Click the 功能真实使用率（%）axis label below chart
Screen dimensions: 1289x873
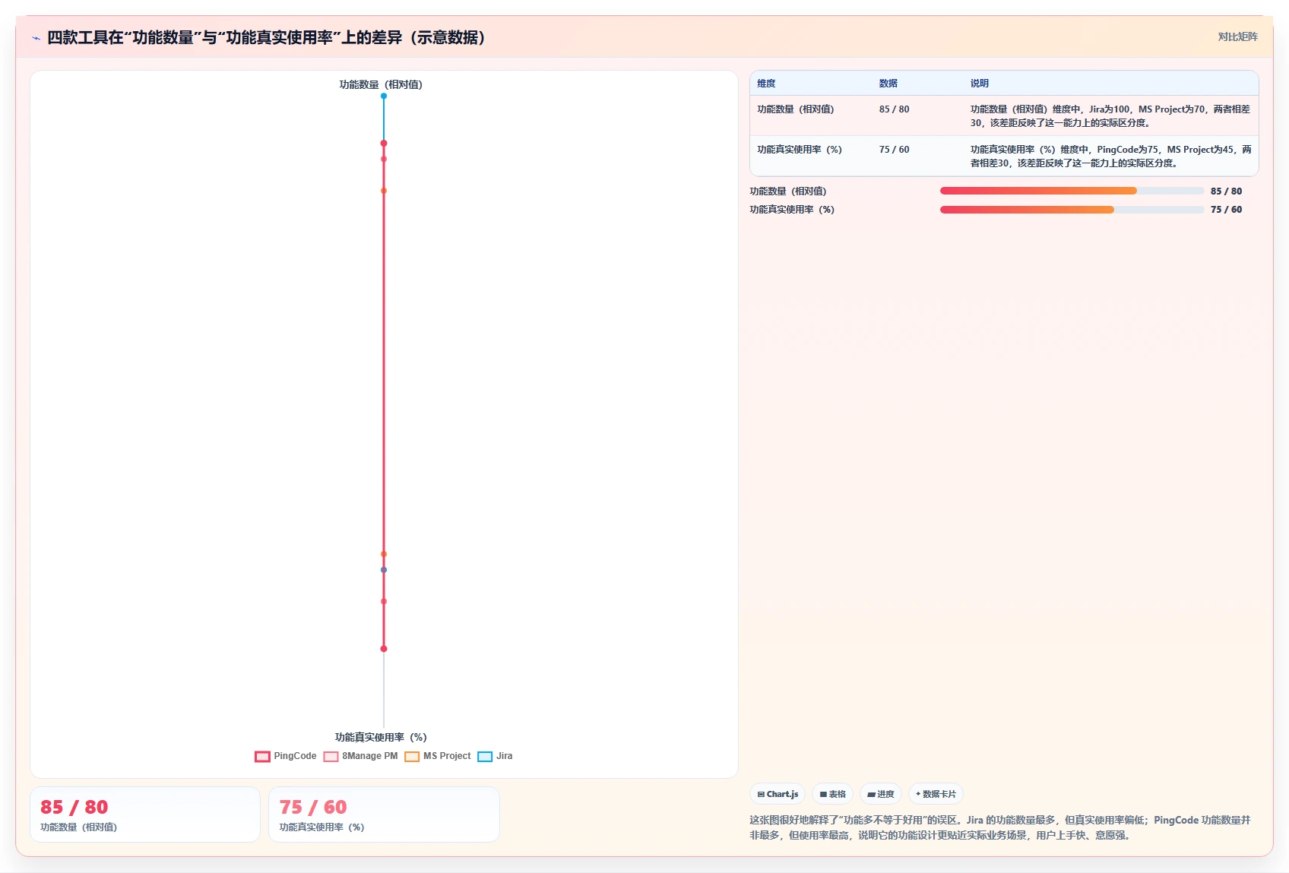pos(381,737)
